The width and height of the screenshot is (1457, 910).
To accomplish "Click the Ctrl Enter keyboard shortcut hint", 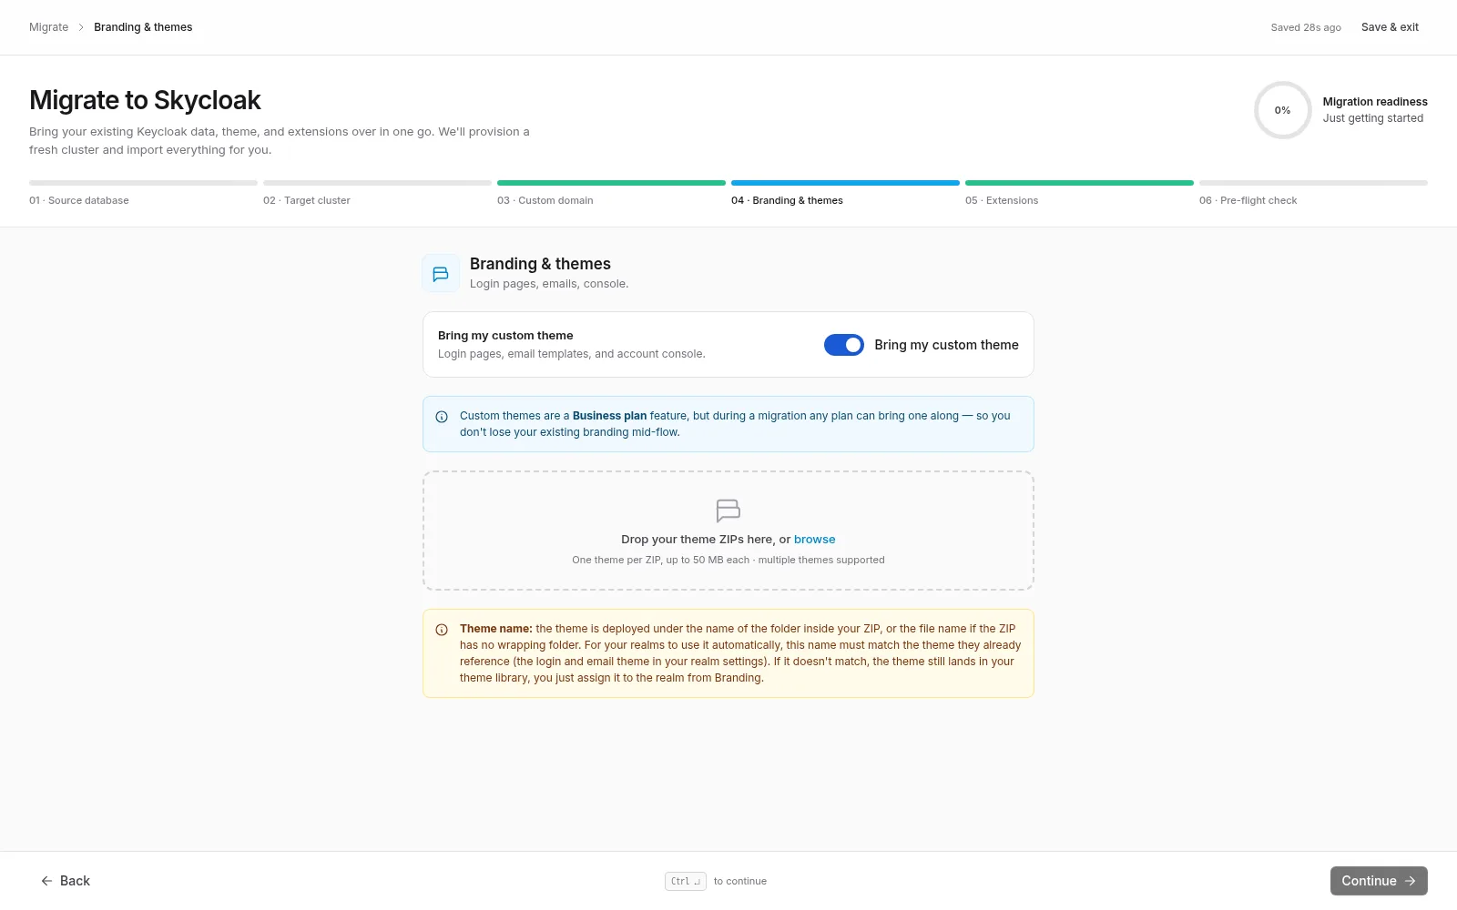I will tap(686, 881).
